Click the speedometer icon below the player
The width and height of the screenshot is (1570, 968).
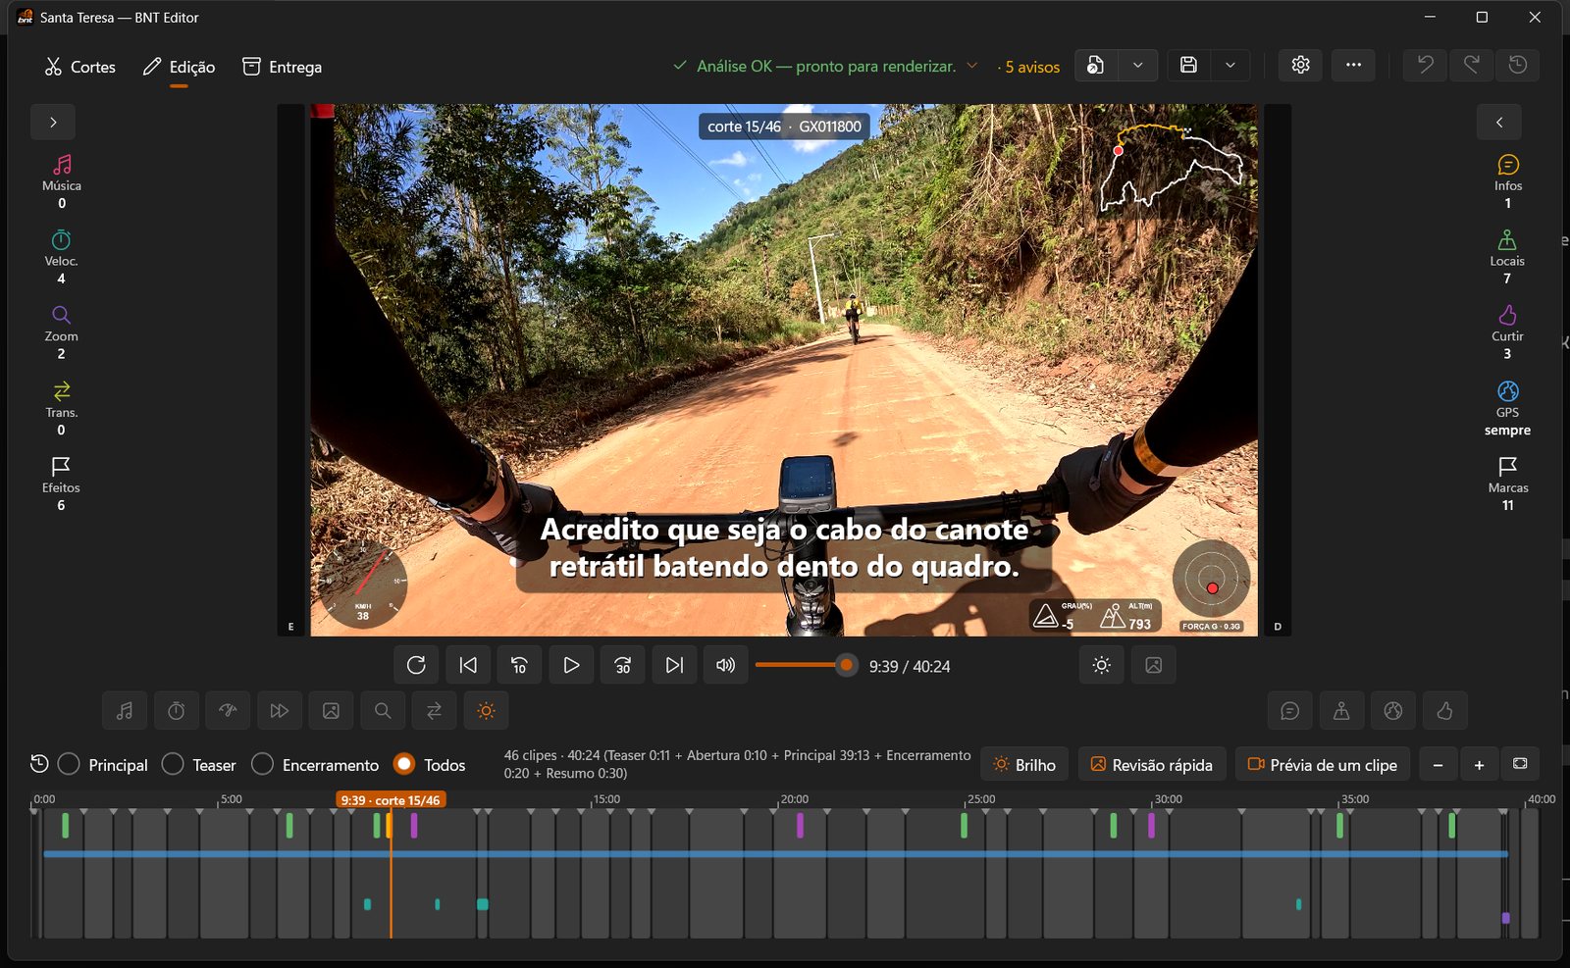228,711
